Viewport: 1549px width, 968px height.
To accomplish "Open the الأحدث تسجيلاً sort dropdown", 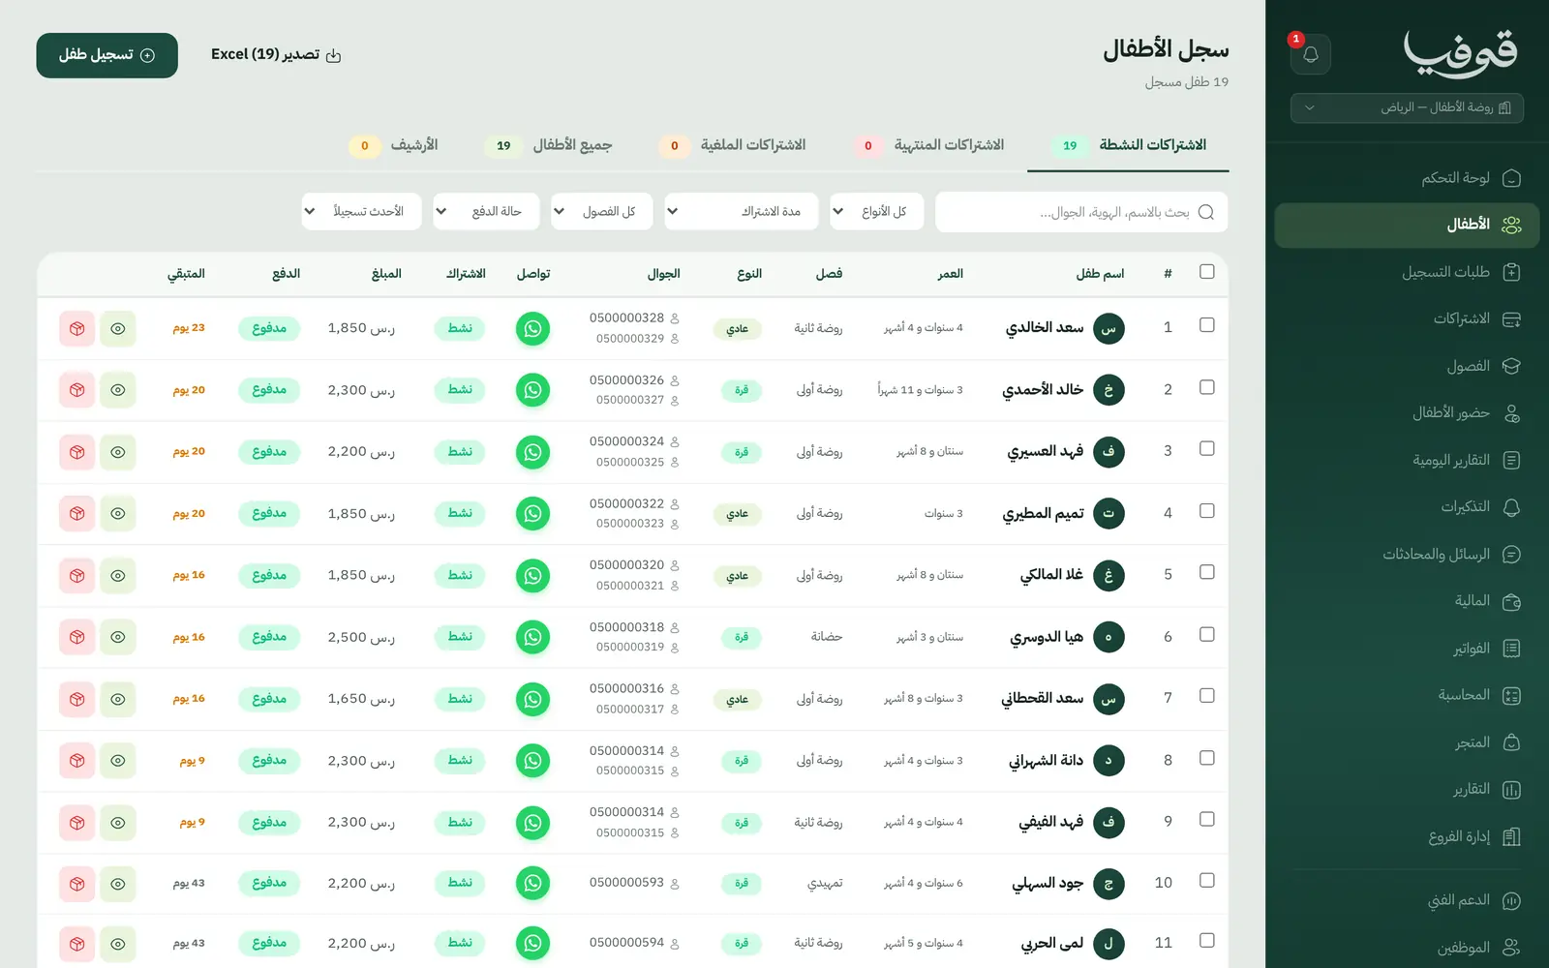I will [361, 212].
